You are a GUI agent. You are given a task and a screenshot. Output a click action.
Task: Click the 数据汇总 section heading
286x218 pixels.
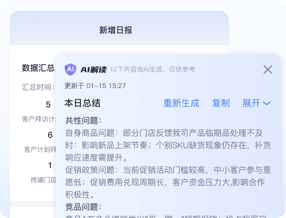click(x=38, y=68)
